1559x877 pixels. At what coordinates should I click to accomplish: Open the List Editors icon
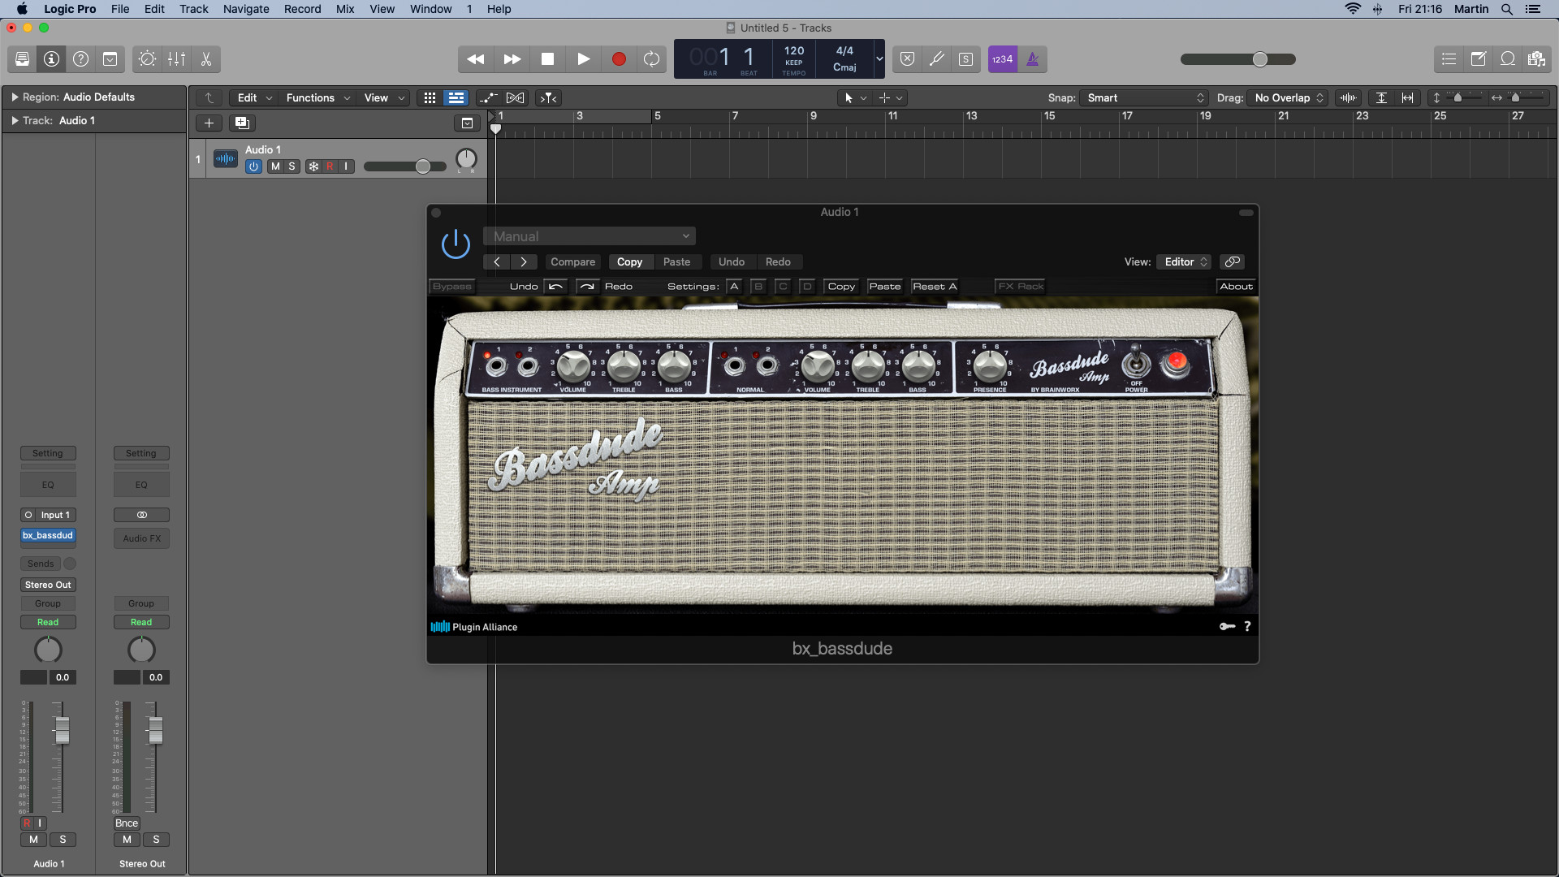pos(1449,59)
